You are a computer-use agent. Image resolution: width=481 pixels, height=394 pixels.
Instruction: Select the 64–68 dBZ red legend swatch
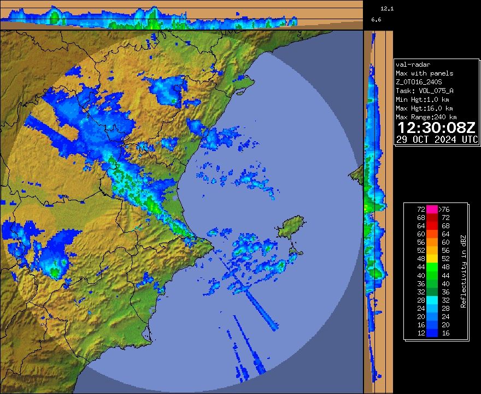click(x=432, y=225)
